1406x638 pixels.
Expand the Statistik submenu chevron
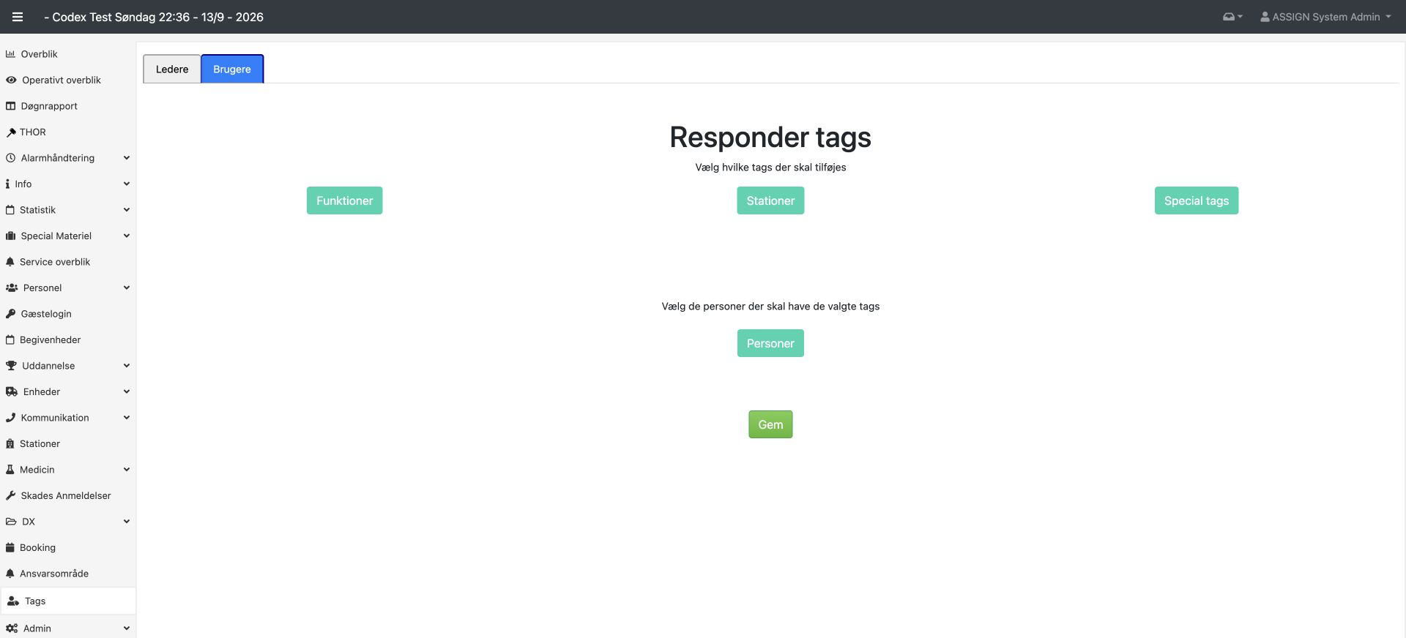(127, 210)
